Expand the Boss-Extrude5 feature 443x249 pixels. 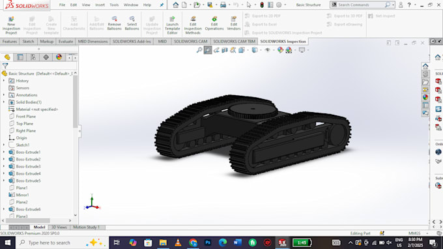click(4, 181)
